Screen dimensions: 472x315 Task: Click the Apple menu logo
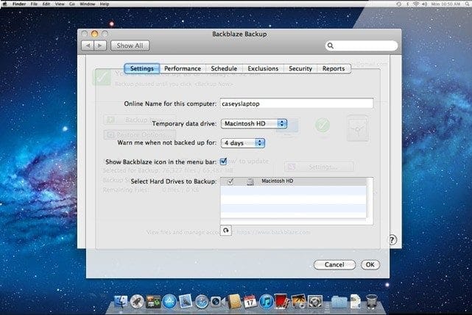point(5,4)
